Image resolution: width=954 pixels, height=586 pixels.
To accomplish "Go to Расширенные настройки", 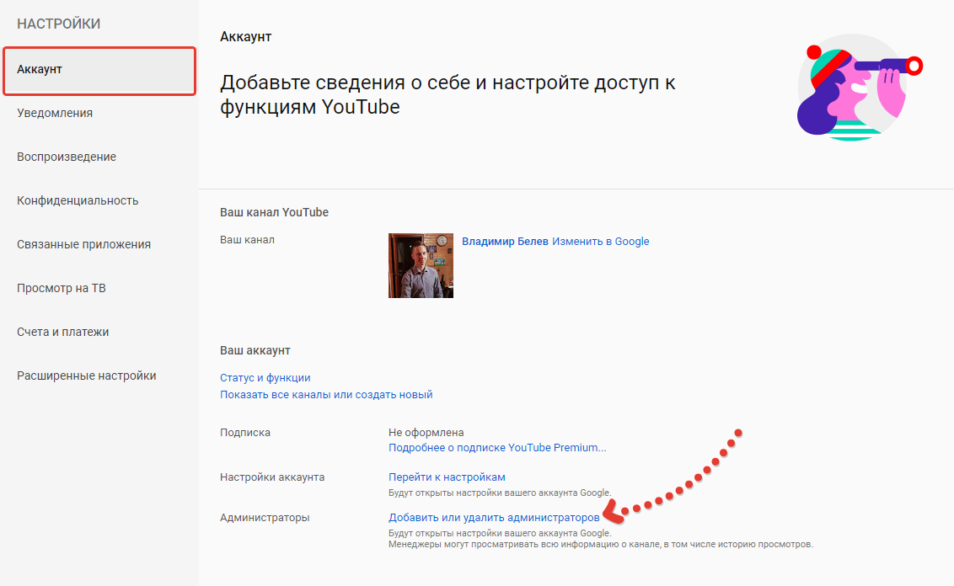I will (87, 376).
